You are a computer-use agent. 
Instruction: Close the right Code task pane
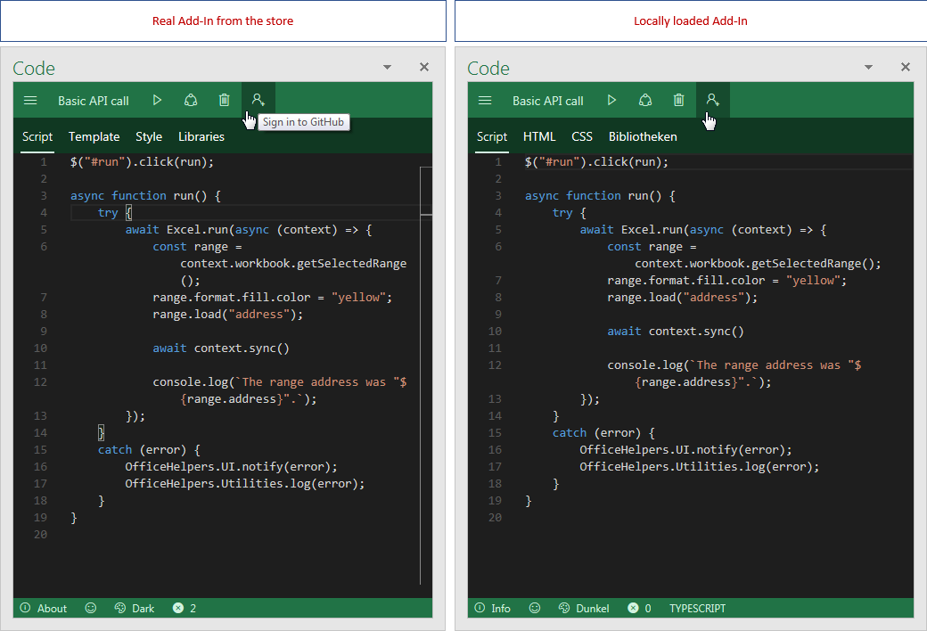(905, 67)
